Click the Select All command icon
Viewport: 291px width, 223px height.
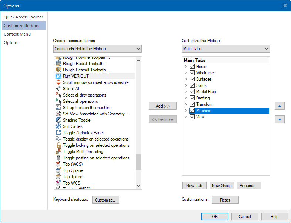(58, 89)
